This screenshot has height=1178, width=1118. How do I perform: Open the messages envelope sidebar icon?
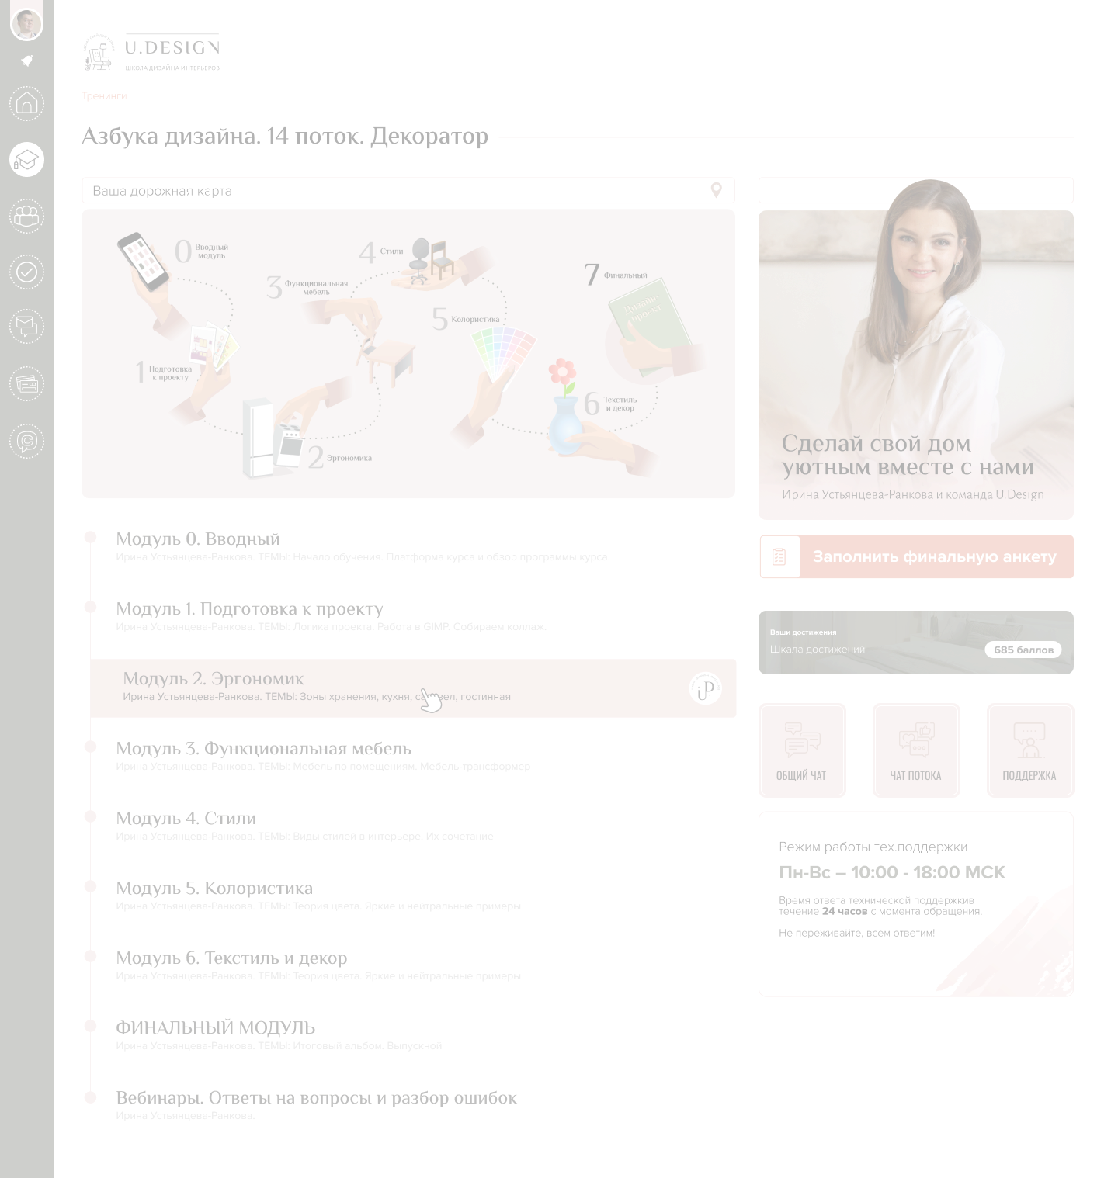(26, 327)
